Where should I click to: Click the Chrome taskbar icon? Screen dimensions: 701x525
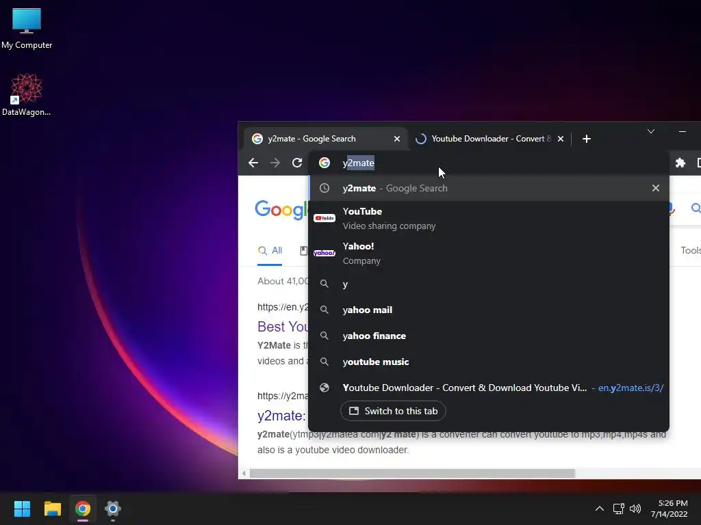point(83,509)
